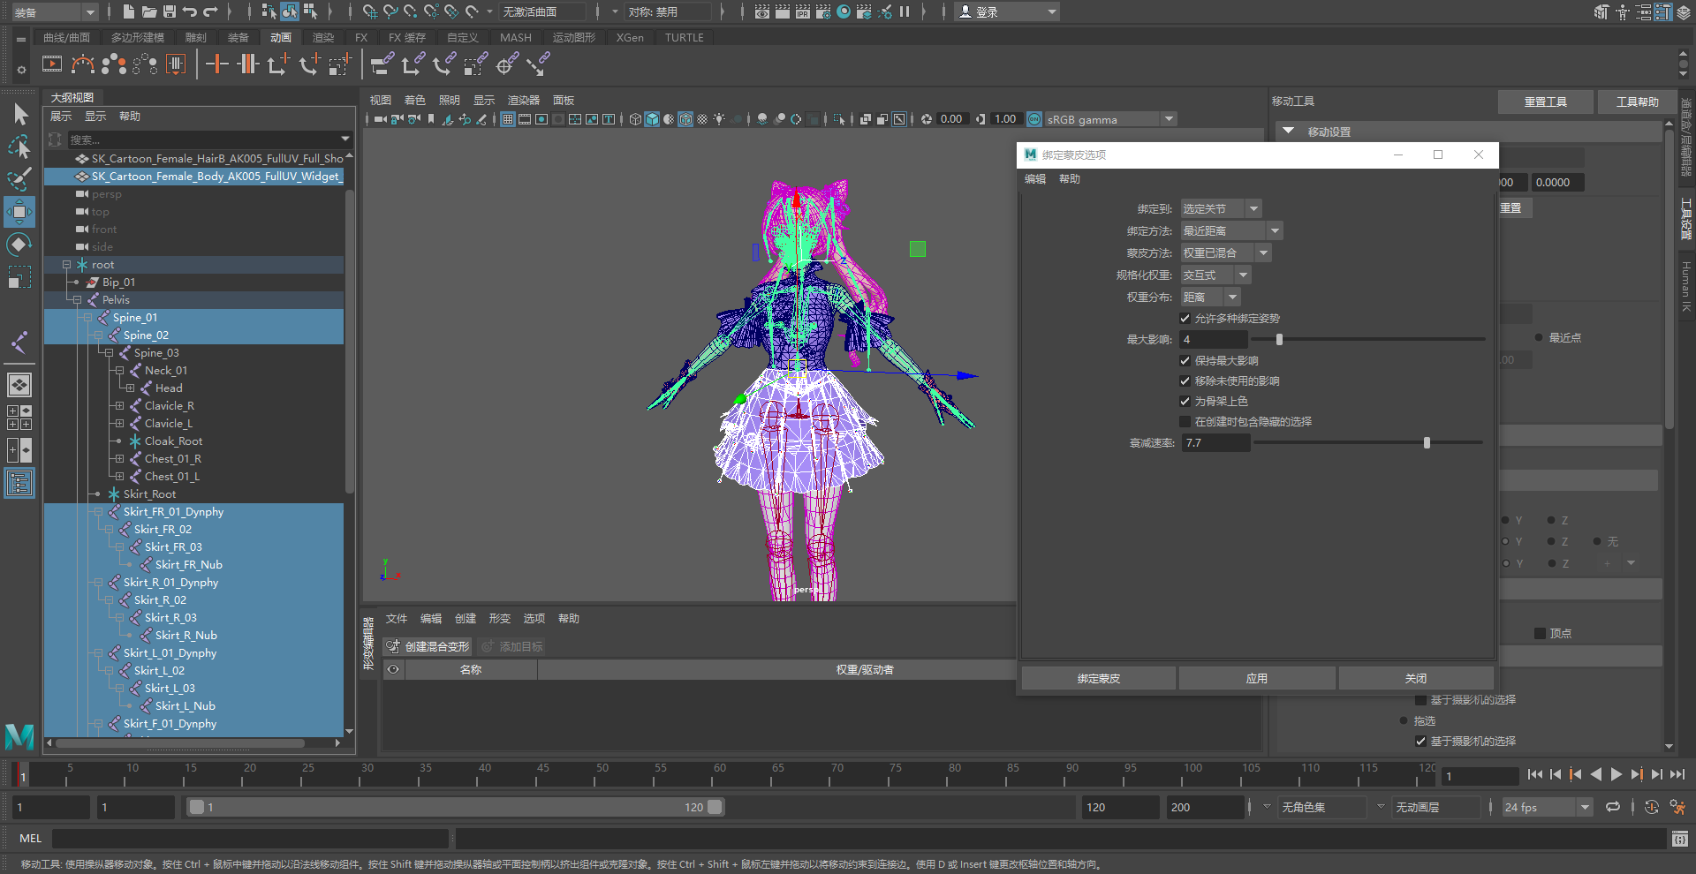Select the Paint Selection tool in toolbox
Viewport: 1696px width, 874px height.
click(x=19, y=179)
